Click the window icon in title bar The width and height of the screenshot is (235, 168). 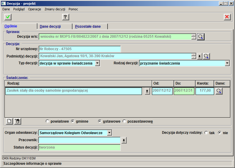tap(4, 4)
